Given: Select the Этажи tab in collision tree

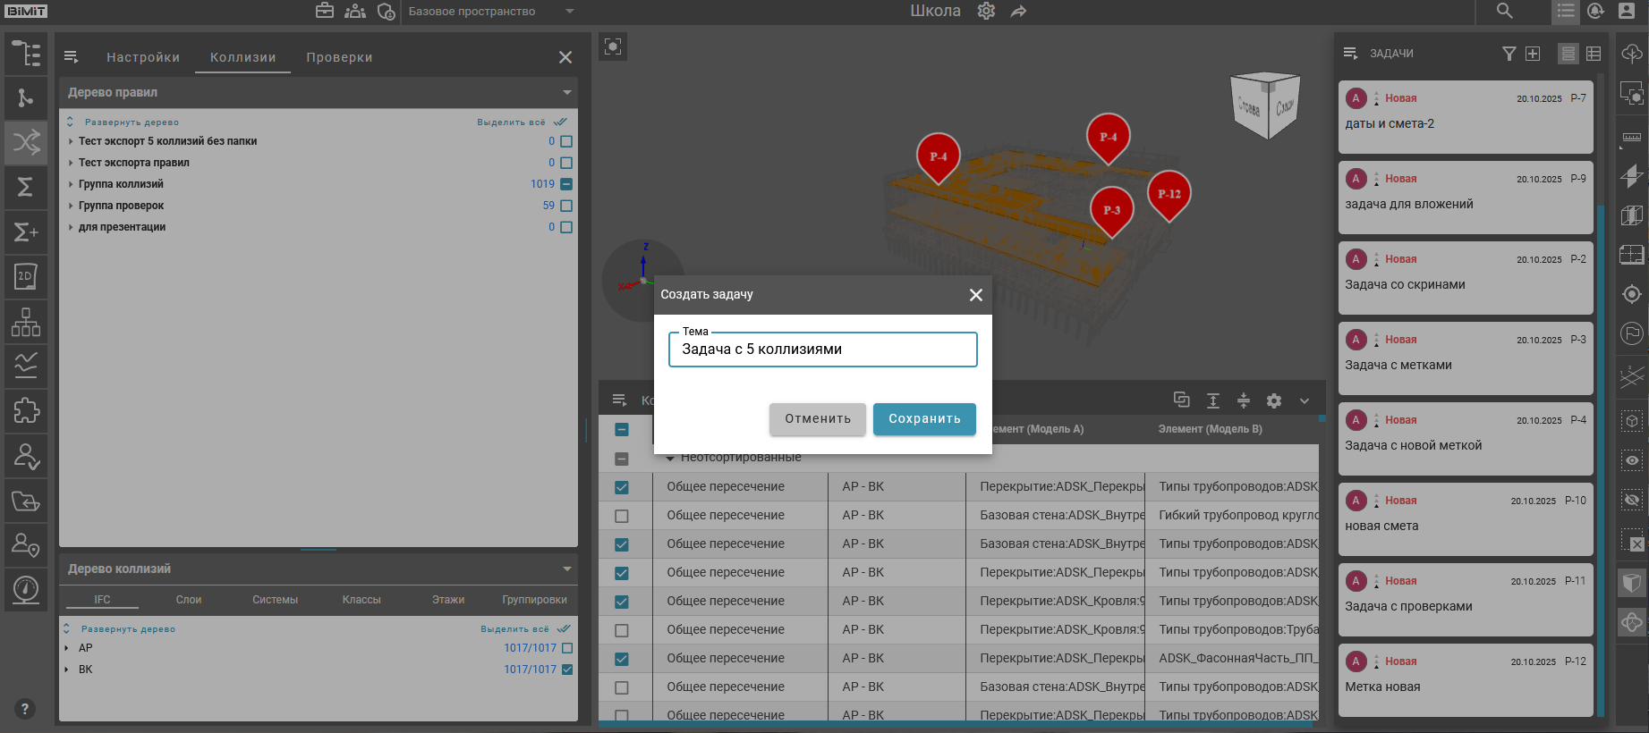Looking at the screenshot, I should coord(448,600).
